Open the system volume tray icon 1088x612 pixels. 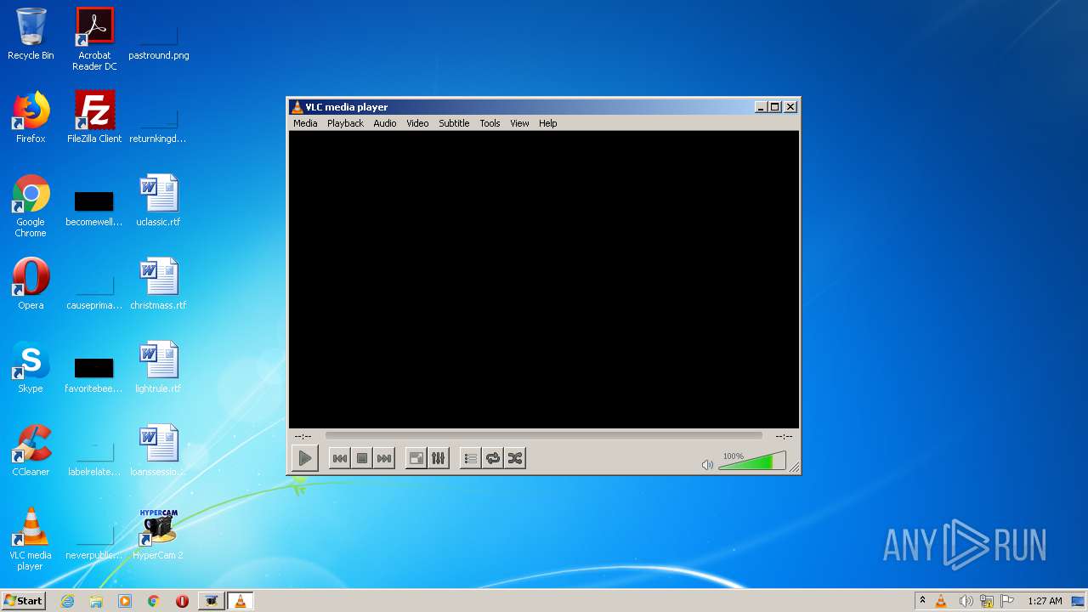tap(966, 601)
